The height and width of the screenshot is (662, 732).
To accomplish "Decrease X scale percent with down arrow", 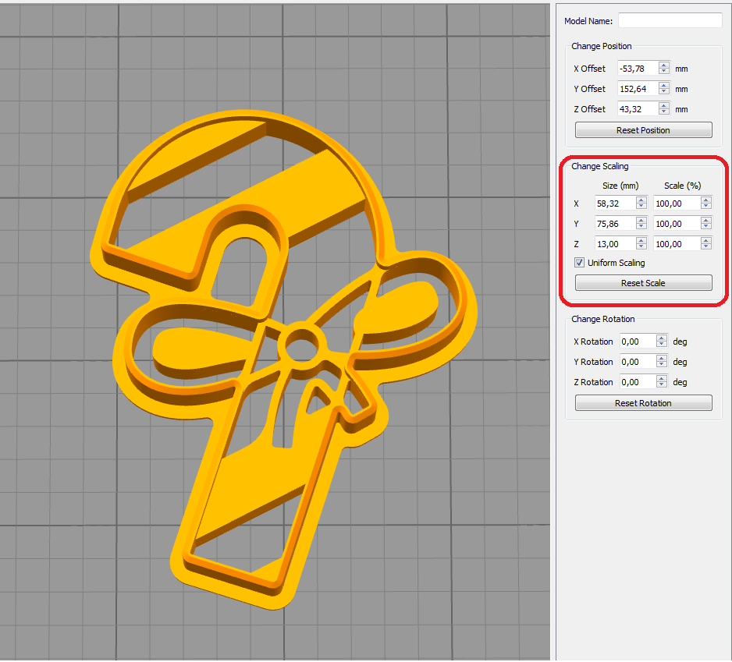I will click(x=706, y=207).
